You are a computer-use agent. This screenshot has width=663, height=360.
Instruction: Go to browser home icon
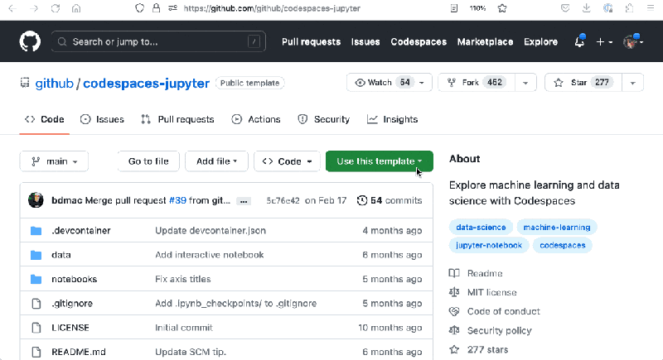coord(76,8)
